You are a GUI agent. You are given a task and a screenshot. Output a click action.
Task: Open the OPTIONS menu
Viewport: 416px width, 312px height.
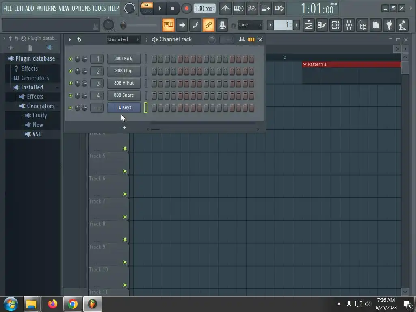[x=81, y=8]
